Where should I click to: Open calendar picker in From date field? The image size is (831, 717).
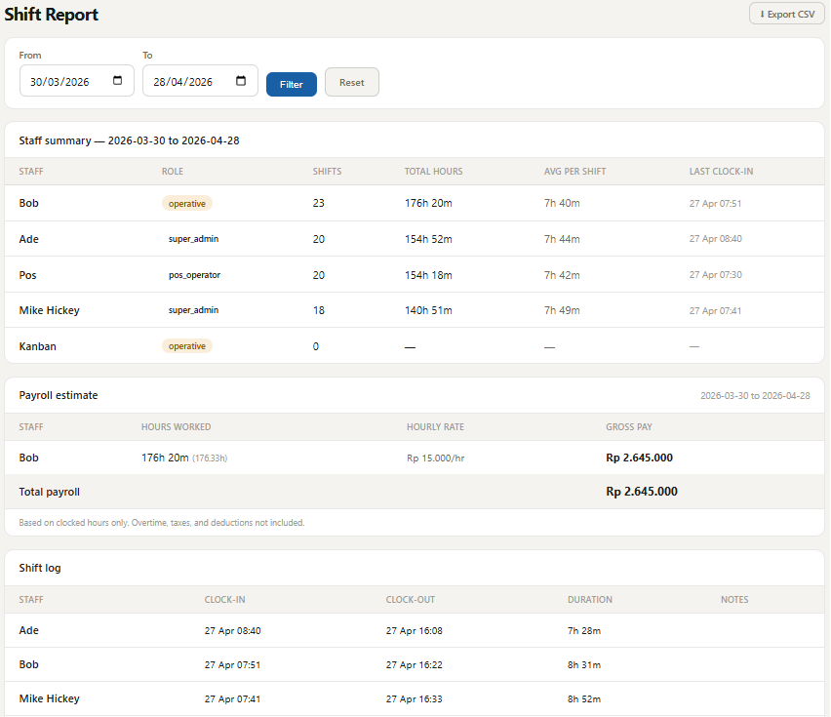click(118, 81)
